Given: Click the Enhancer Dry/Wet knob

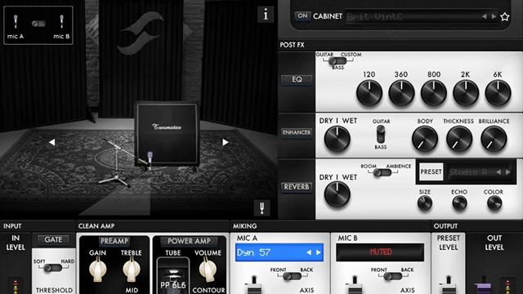Looking at the screenshot, I should pyautogui.click(x=337, y=139).
